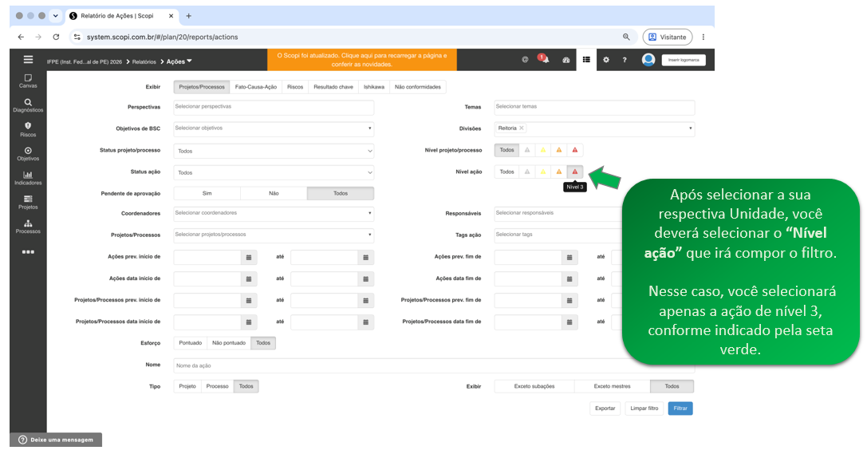The height and width of the screenshot is (458, 867).
Task: Open Processos in the sidebar
Action: click(28, 227)
